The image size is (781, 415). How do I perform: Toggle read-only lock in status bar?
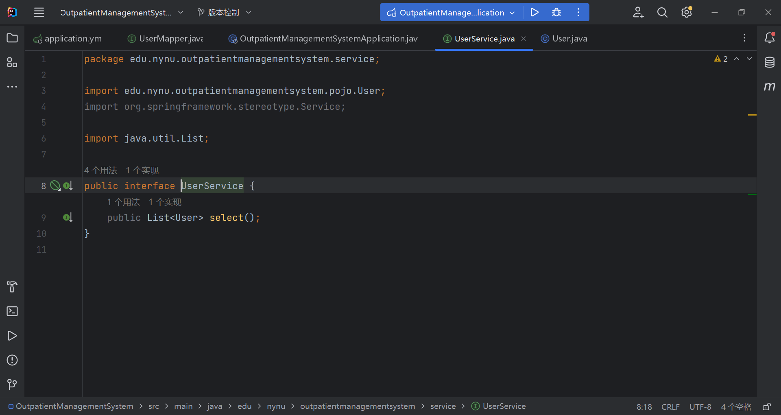pyautogui.click(x=767, y=406)
